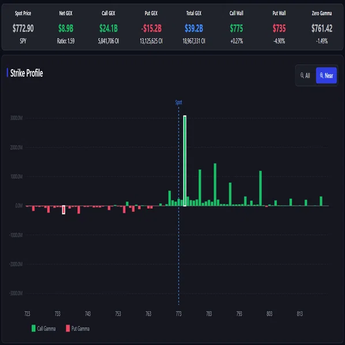Click the Put GEX -$15.2B stat
This screenshot has width=345, height=345.
point(151,27)
